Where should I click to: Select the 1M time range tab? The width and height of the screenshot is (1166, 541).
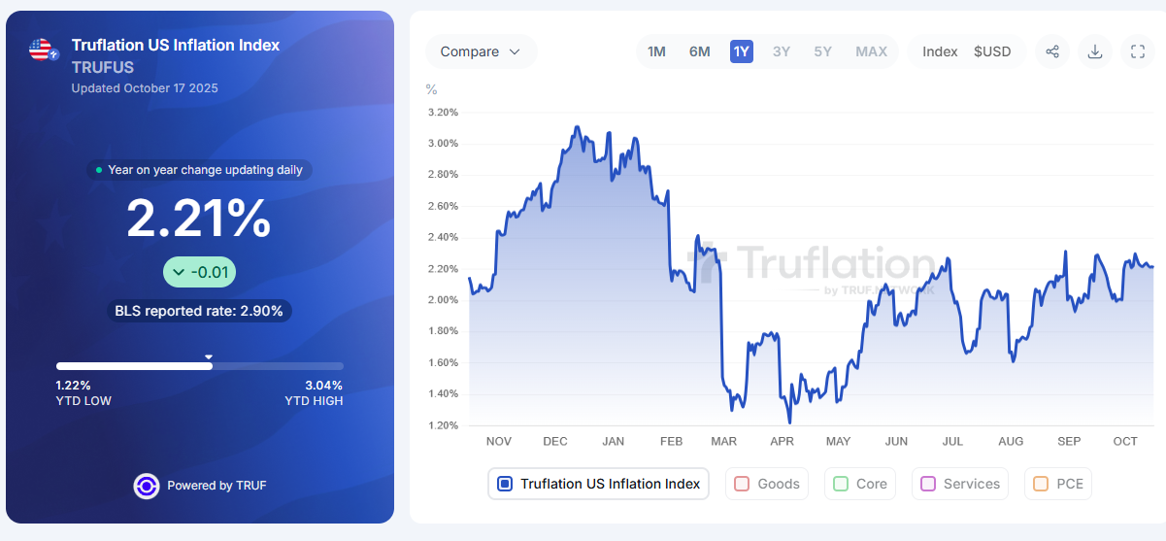click(656, 51)
